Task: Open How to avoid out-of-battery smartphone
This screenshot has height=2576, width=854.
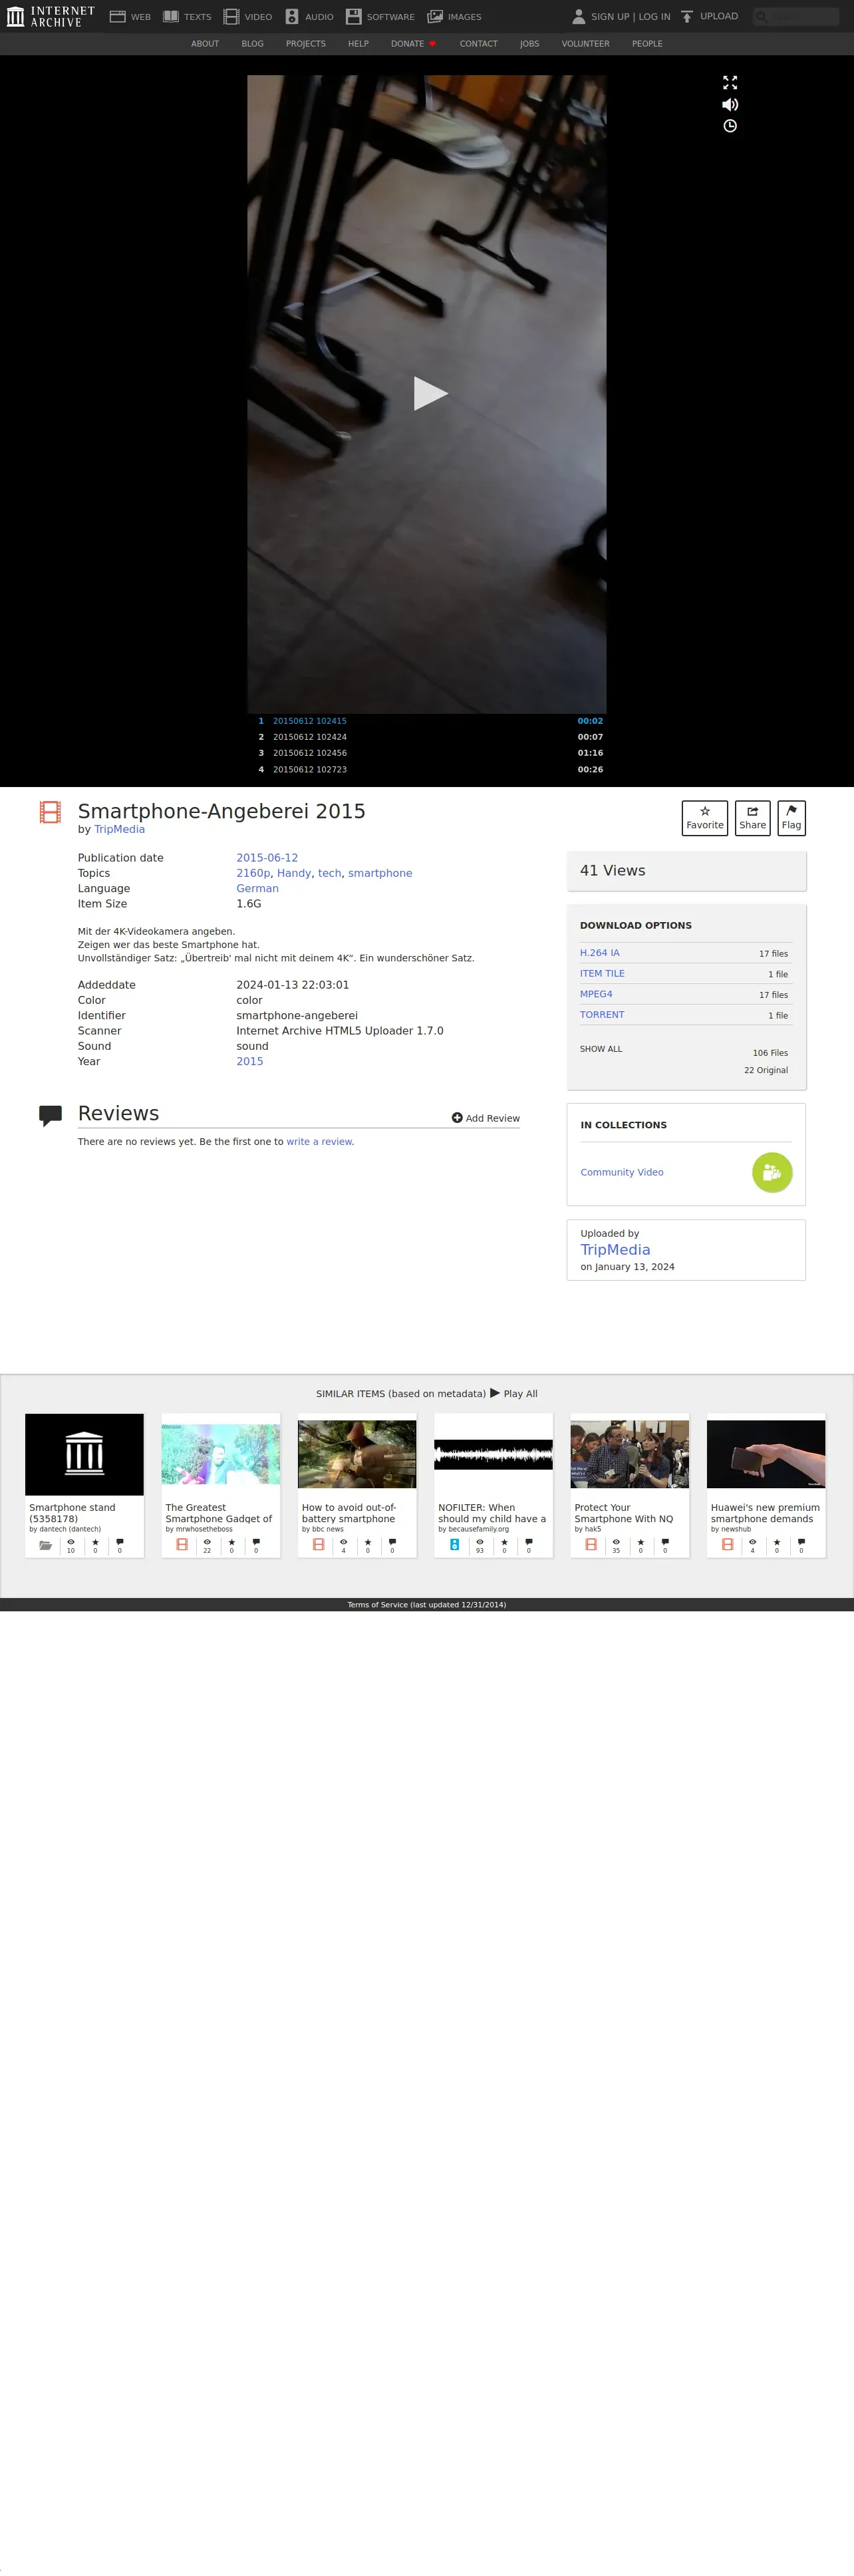Action: 357,1454
